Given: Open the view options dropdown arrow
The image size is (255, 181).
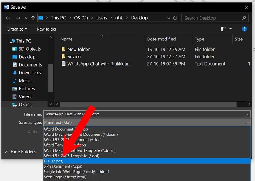Looking at the screenshot, I should [x=231, y=29].
